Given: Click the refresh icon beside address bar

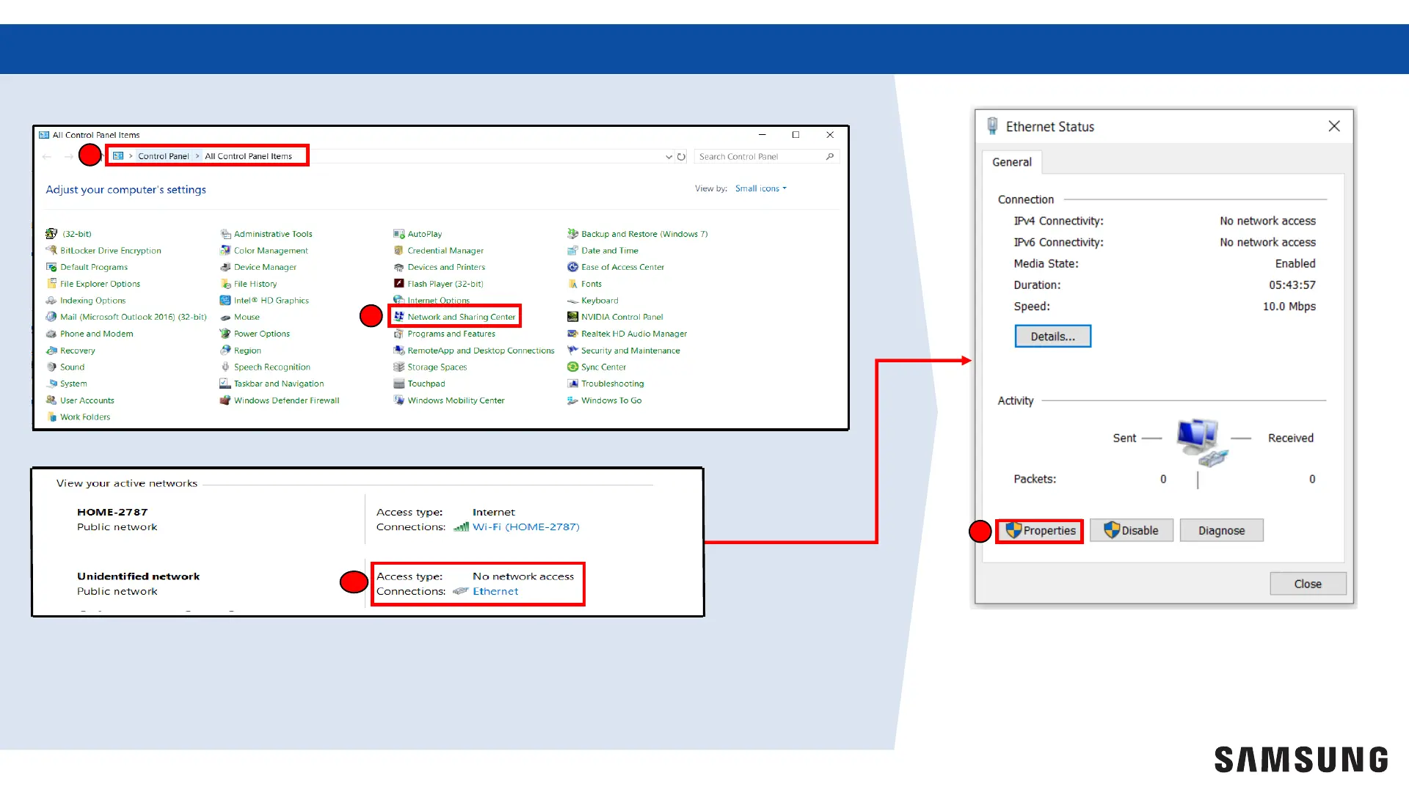Looking at the screenshot, I should pos(681,156).
